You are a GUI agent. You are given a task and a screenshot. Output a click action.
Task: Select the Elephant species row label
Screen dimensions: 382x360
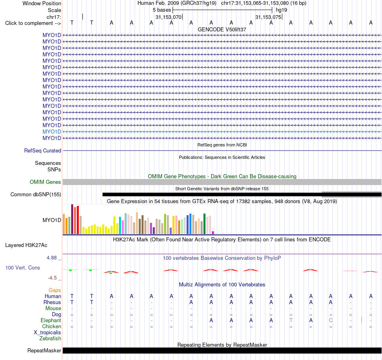coord(51,320)
